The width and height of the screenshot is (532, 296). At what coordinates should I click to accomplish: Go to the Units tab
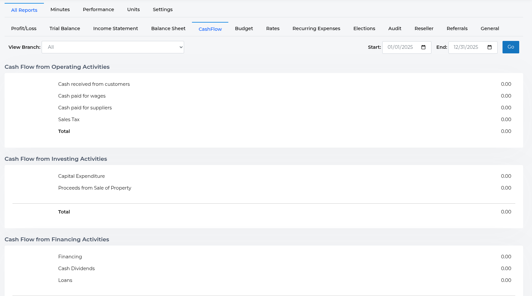tap(133, 9)
